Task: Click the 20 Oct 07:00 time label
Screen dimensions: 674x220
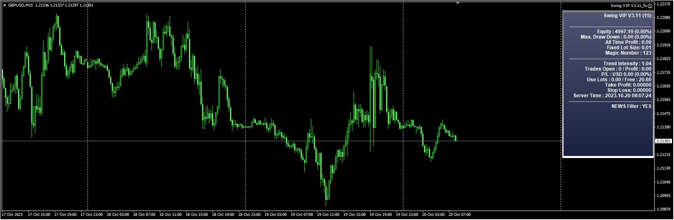Action: pos(460,215)
